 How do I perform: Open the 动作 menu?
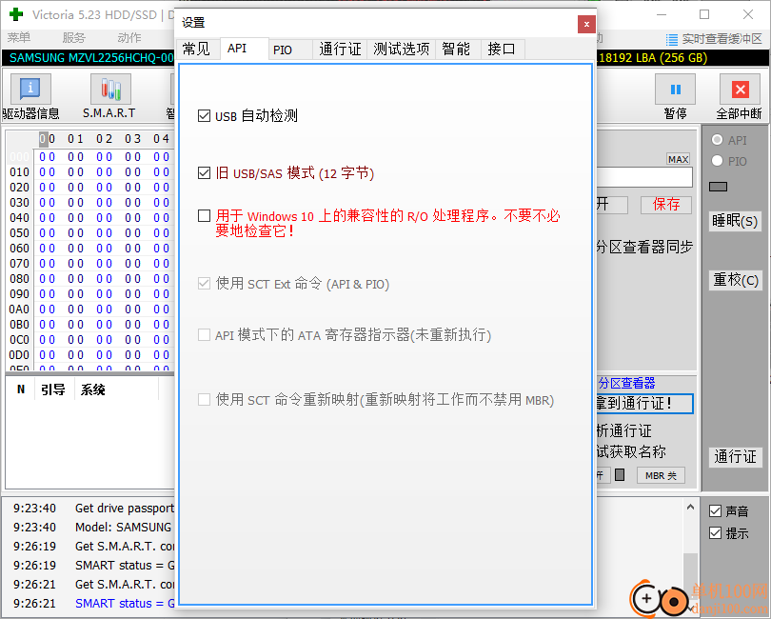coord(129,38)
